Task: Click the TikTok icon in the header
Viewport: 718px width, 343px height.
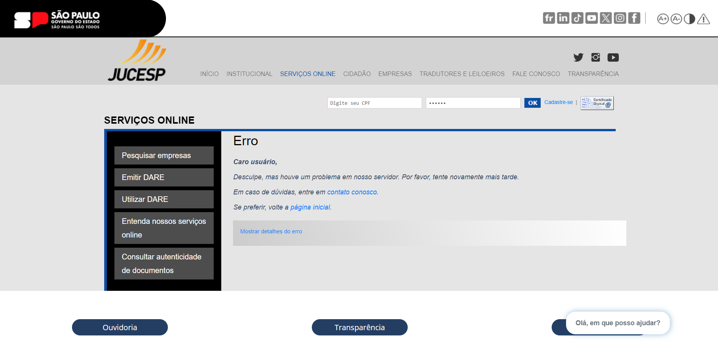Action: (577, 18)
